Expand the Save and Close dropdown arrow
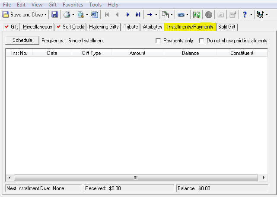This screenshot has height=197, width=277. 45,15
